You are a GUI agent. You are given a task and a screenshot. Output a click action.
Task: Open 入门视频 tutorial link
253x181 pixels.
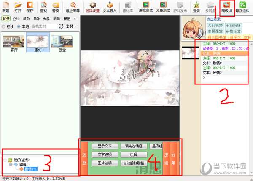pyautogui.click(x=215, y=25)
